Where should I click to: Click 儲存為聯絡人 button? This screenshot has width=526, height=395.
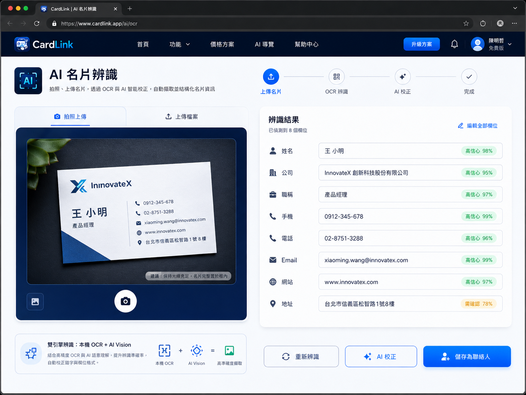coord(467,356)
